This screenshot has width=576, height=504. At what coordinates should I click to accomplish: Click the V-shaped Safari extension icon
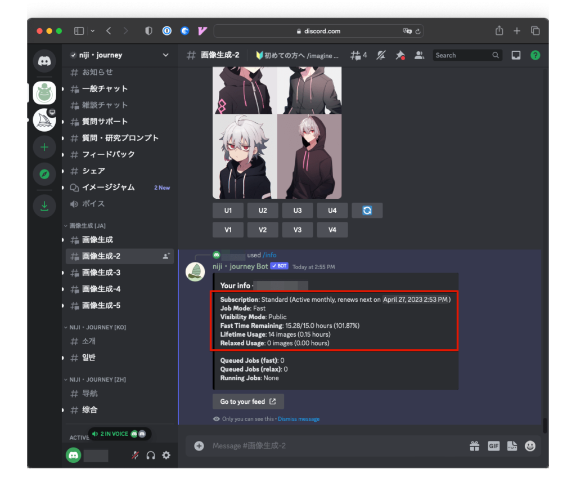(x=202, y=31)
